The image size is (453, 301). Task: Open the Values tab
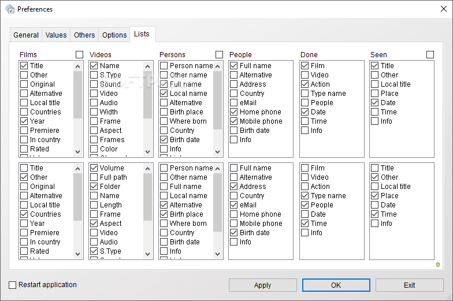click(56, 35)
